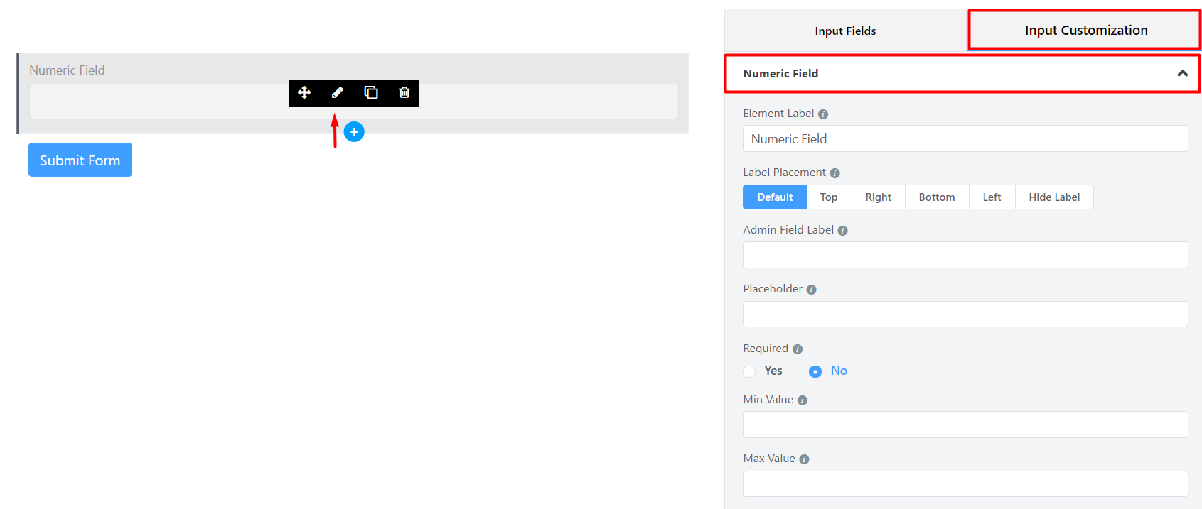
Task: Select Top label placement
Action: tap(829, 197)
